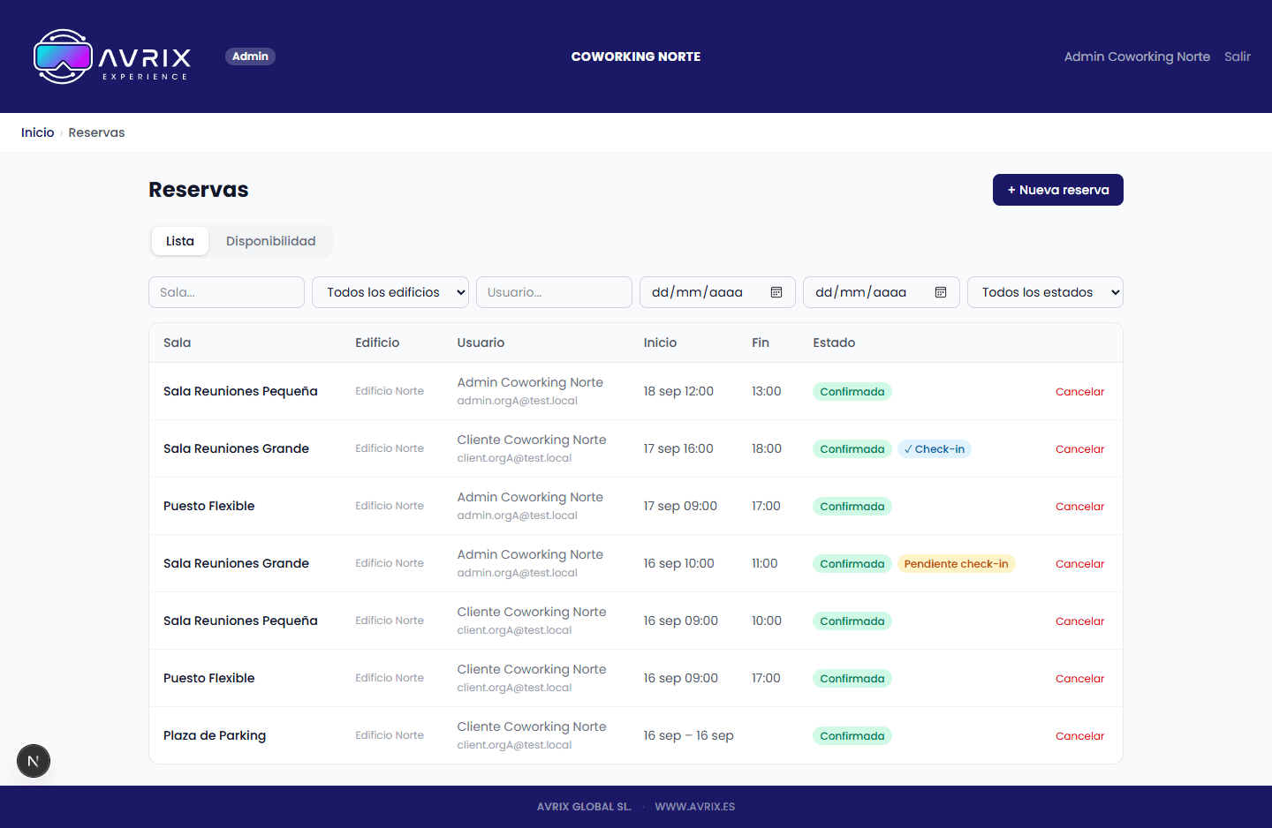Click the 16 sep – 16 sep date range

click(x=689, y=735)
